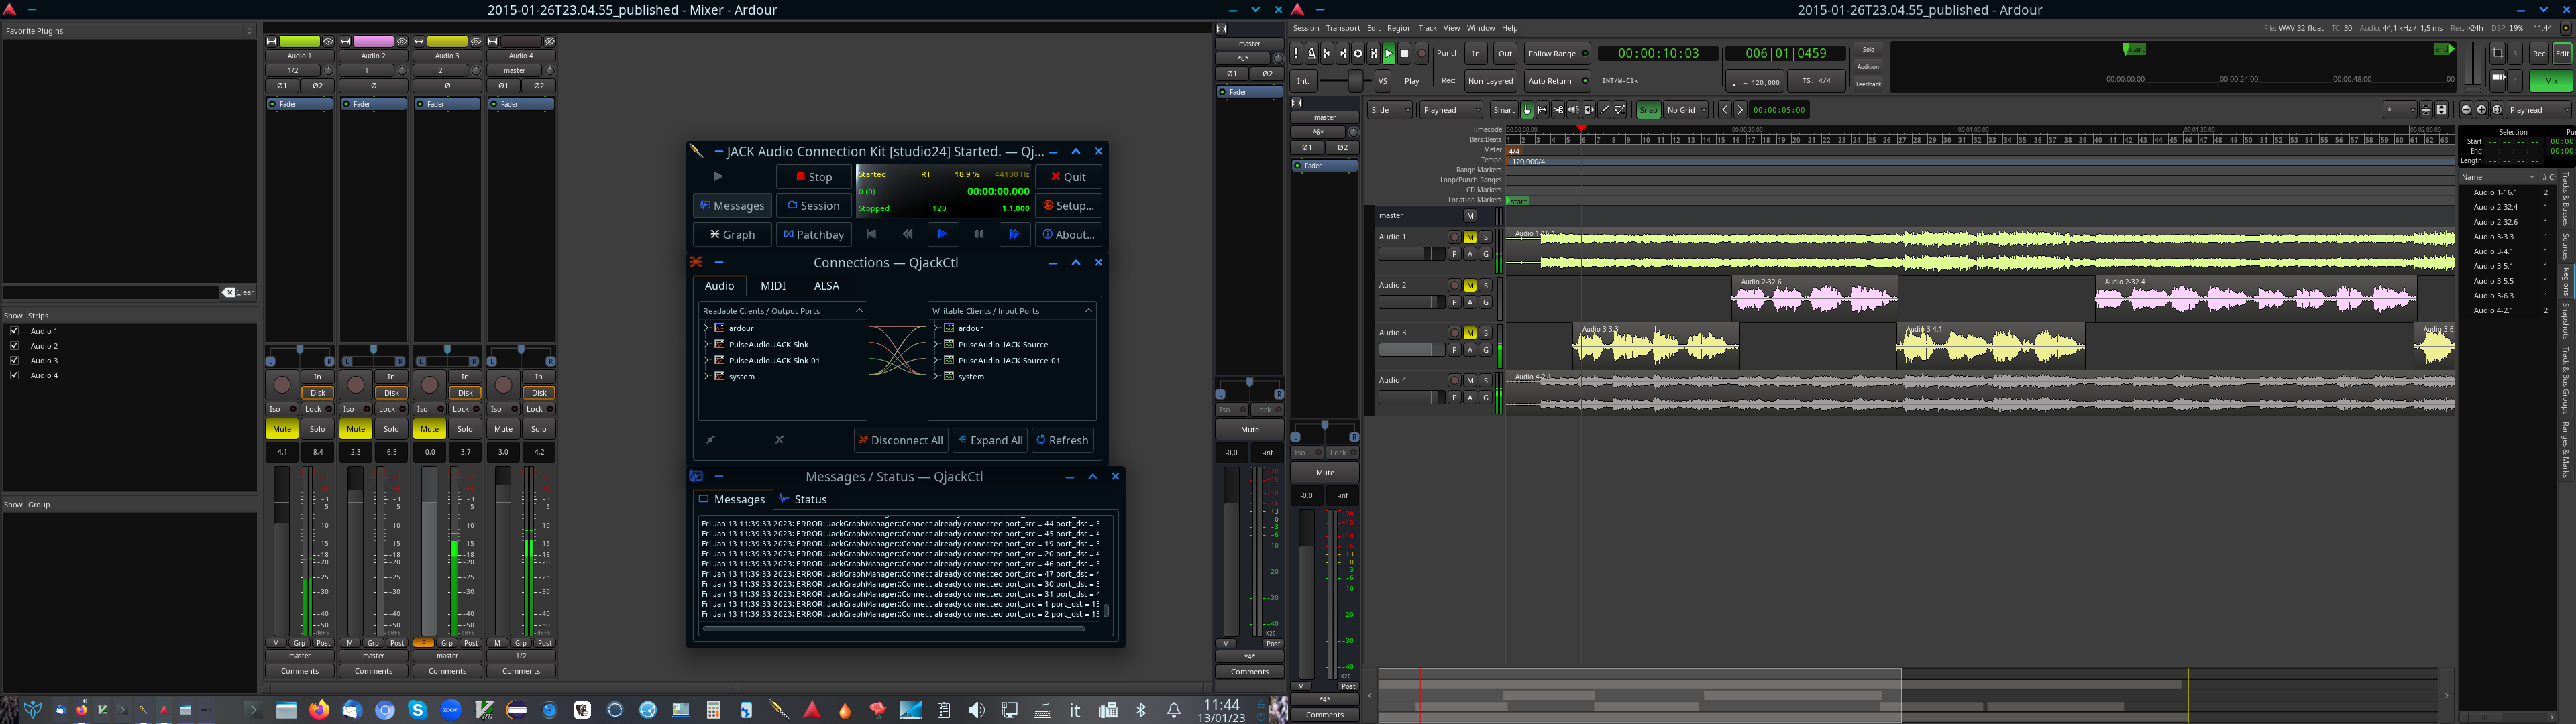Expand the ardour readable client in Connections
This screenshot has height=724, width=2576.
coord(706,328)
